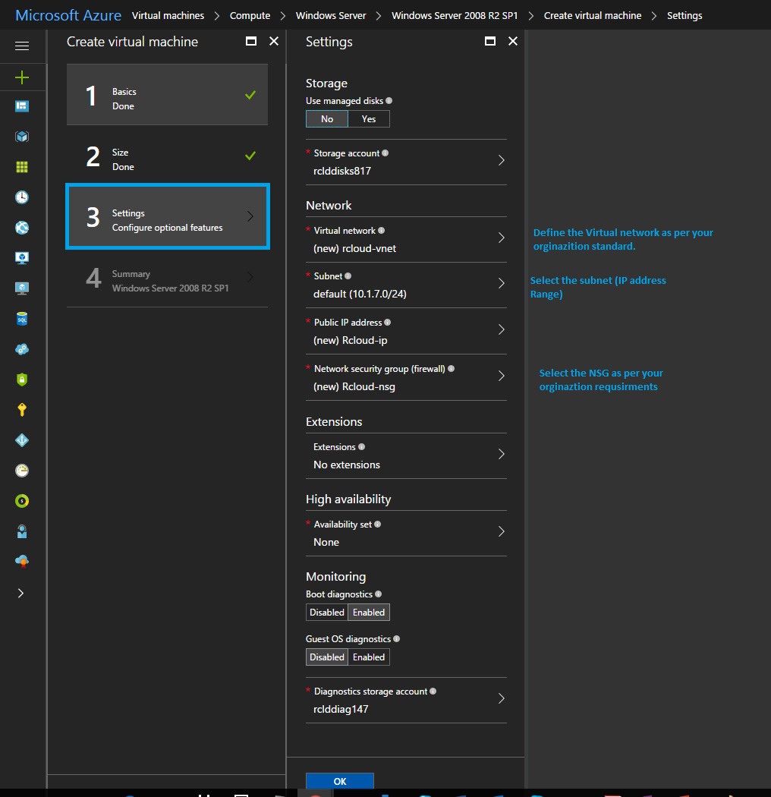Expand the collapsed sidebar with the chevron

(23, 593)
